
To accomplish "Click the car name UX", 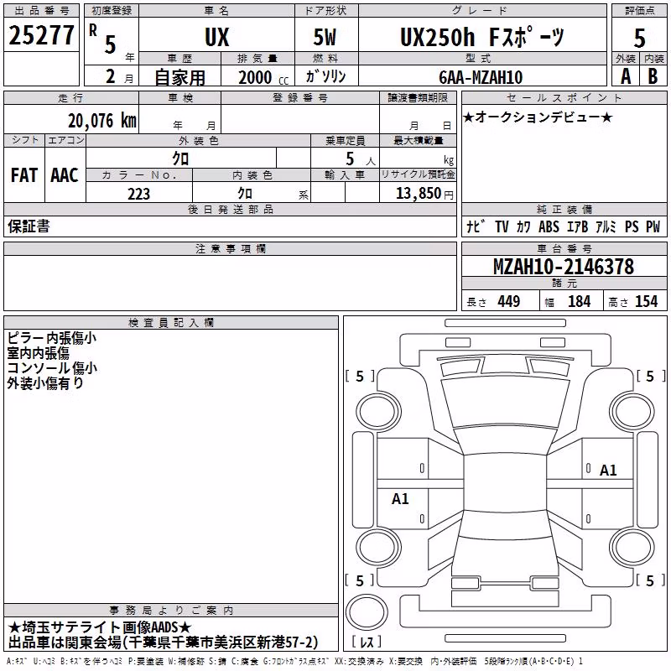I will pyautogui.click(x=217, y=37).
